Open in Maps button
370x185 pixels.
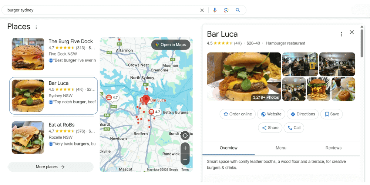click(x=171, y=45)
